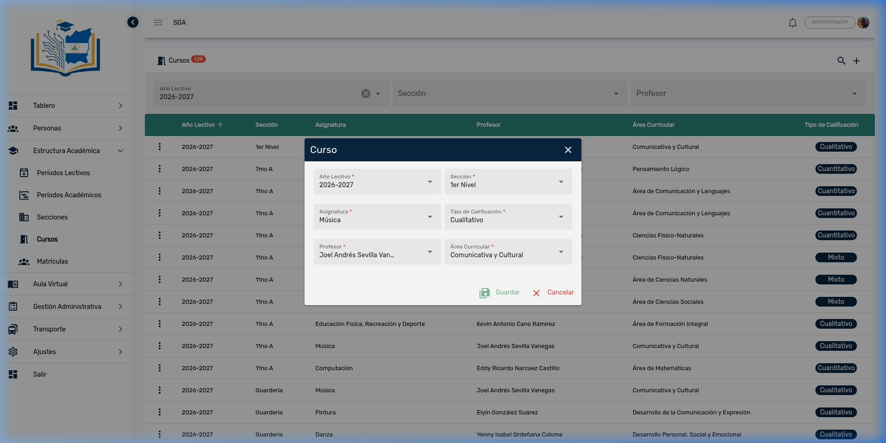The width and height of the screenshot is (886, 443).
Task: Select Períodos Lectivos in the sidebar
Action: pyautogui.click(x=63, y=173)
